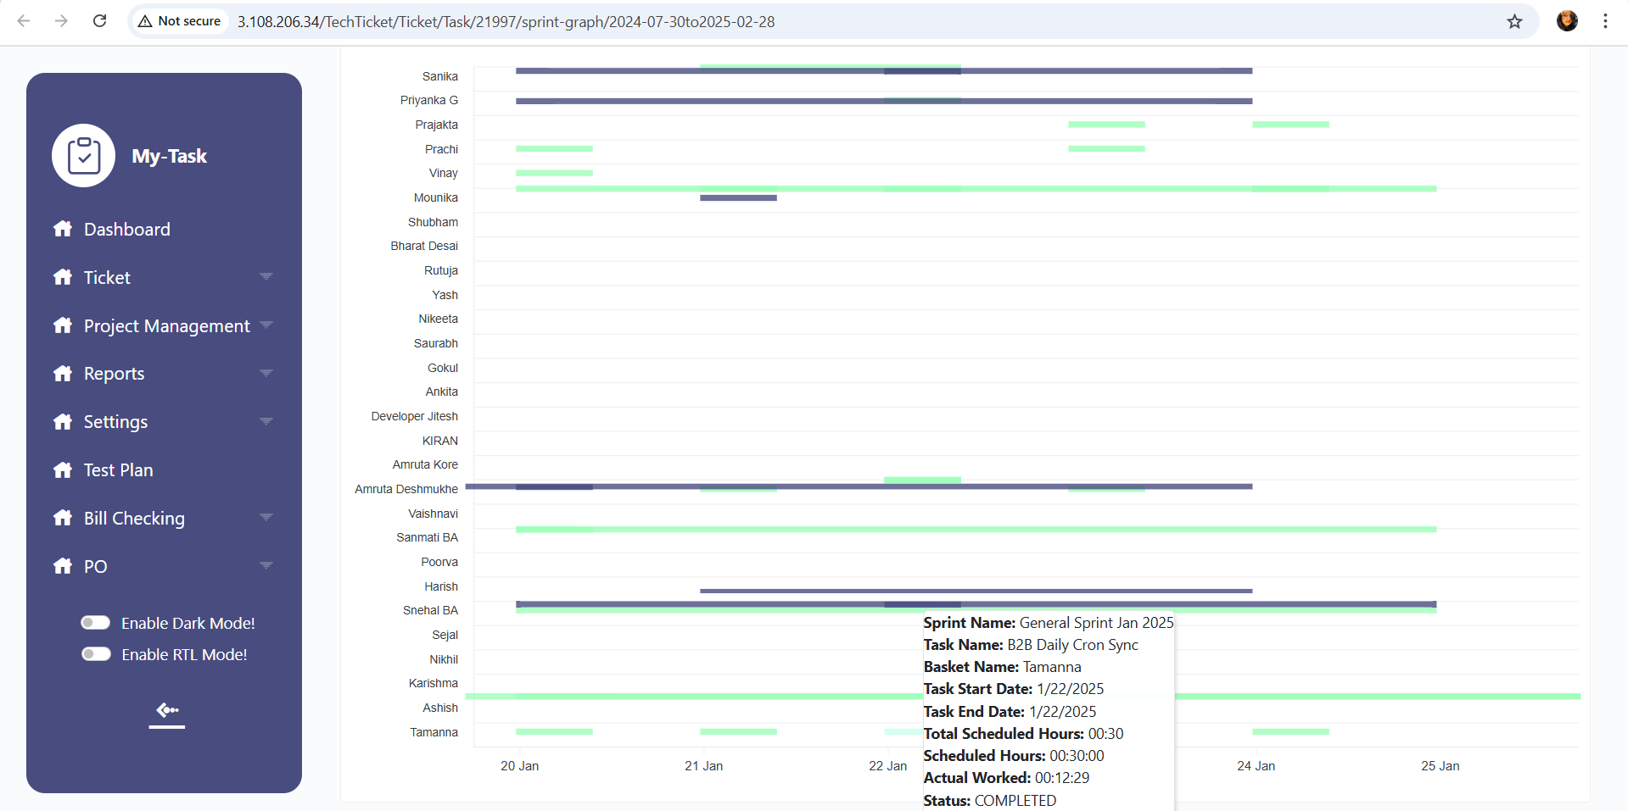Bookmark this page with the star icon
The image size is (1628, 811).
pos(1514,21)
